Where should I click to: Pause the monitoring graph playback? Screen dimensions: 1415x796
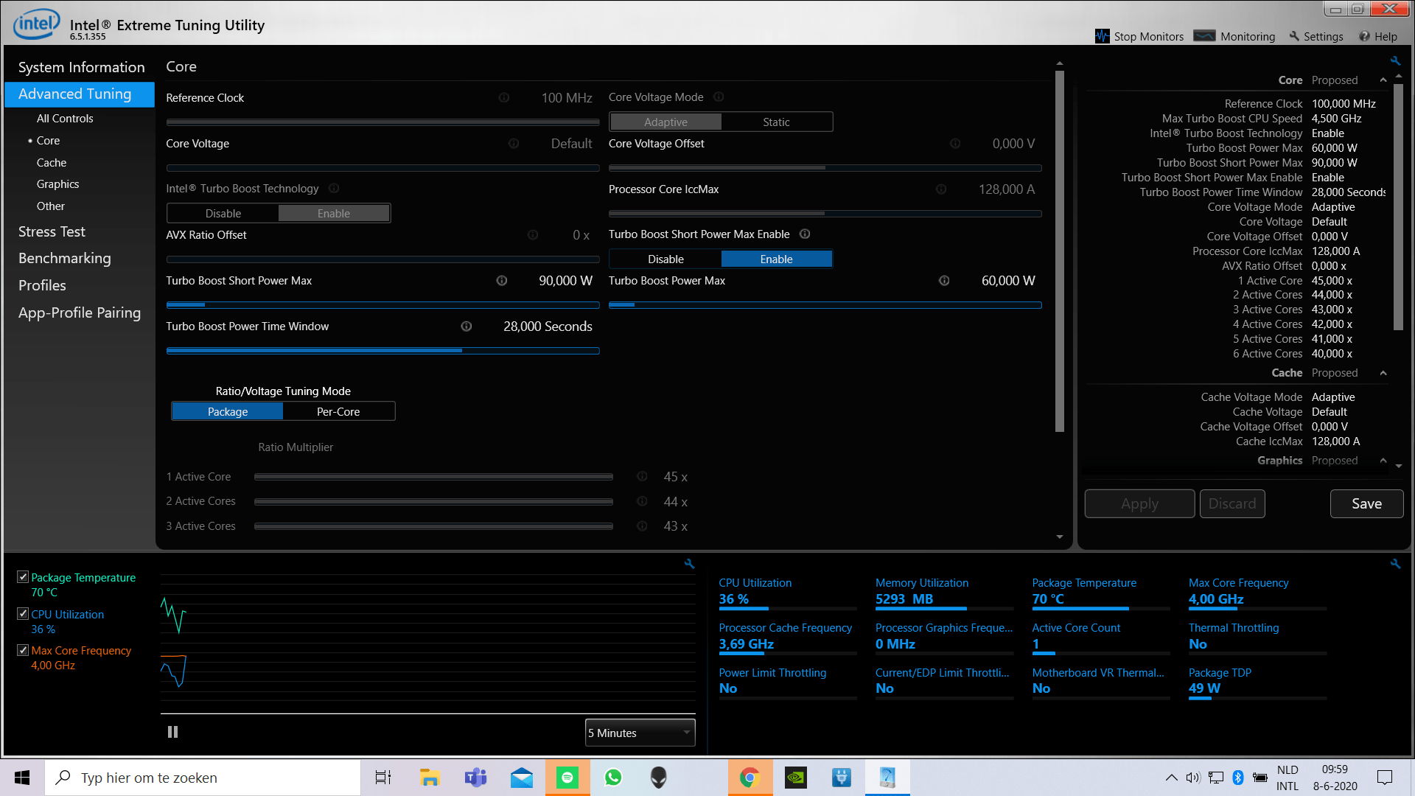[x=172, y=731]
